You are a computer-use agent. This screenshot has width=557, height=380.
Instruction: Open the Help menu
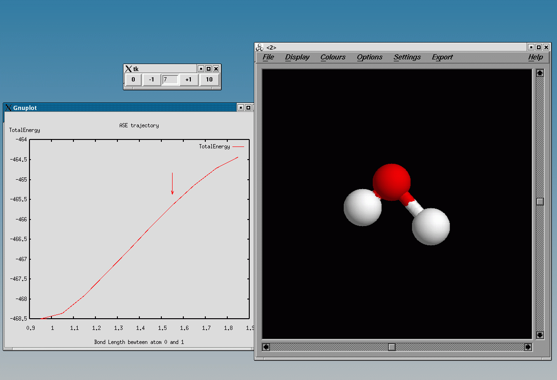tap(535, 57)
